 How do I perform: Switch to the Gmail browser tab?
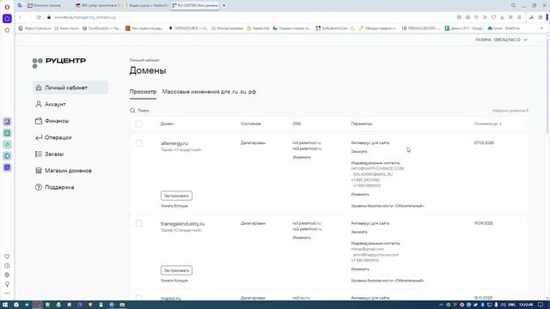pyautogui.click(x=47, y=6)
